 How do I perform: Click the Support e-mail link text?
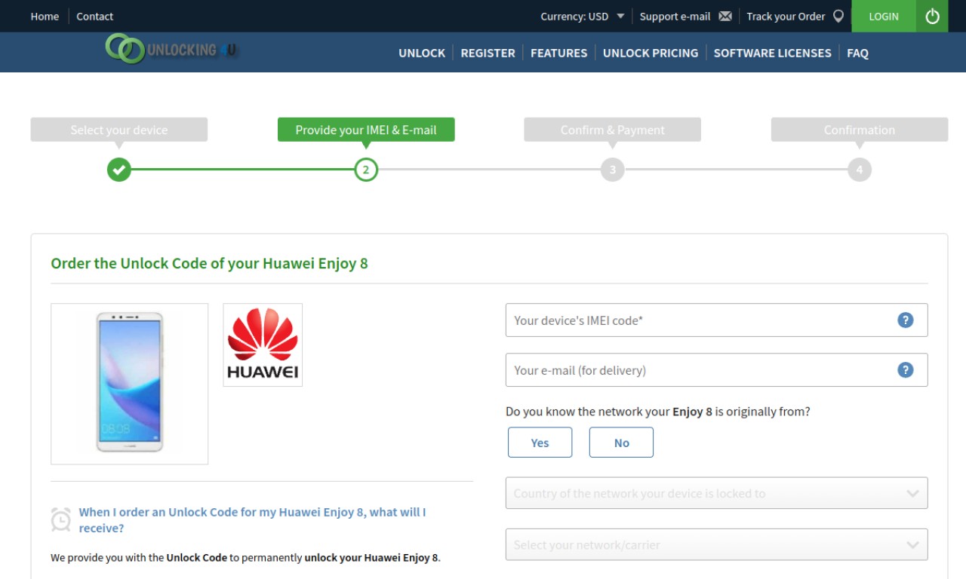pos(675,16)
